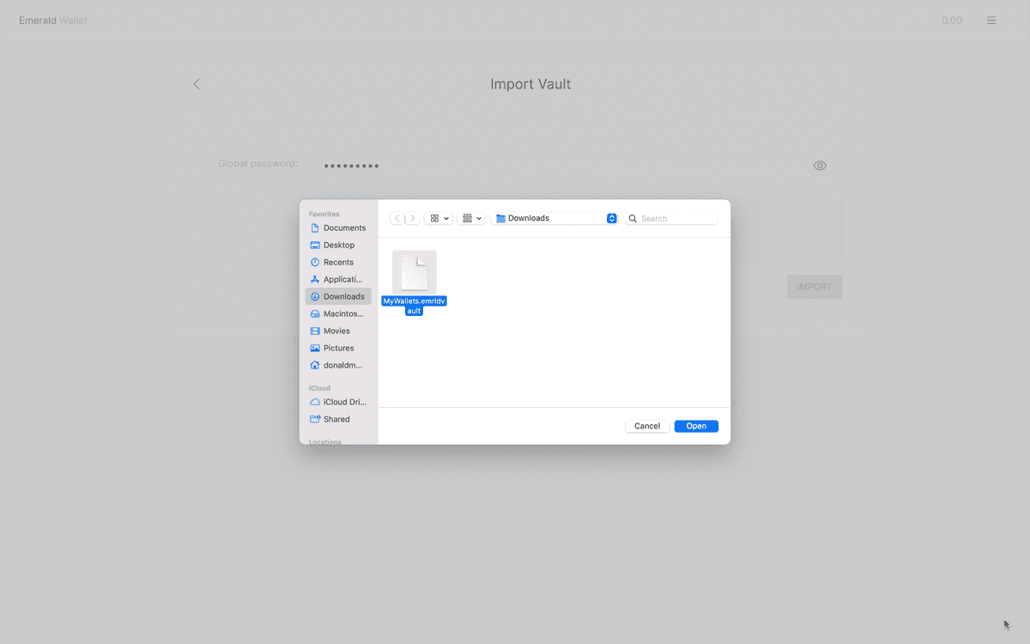Select Movies in the sidebar
1030x644 pixels.
click(336, 331)
